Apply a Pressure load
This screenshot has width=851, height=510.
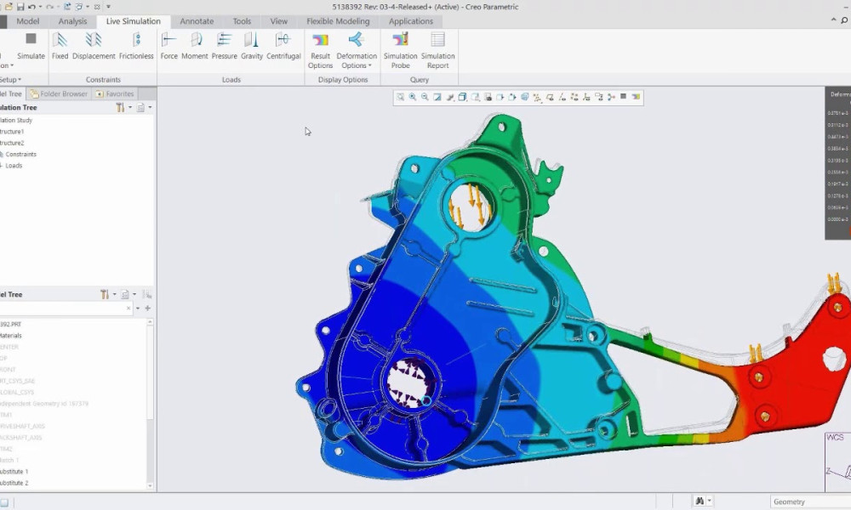coord(224,46)
